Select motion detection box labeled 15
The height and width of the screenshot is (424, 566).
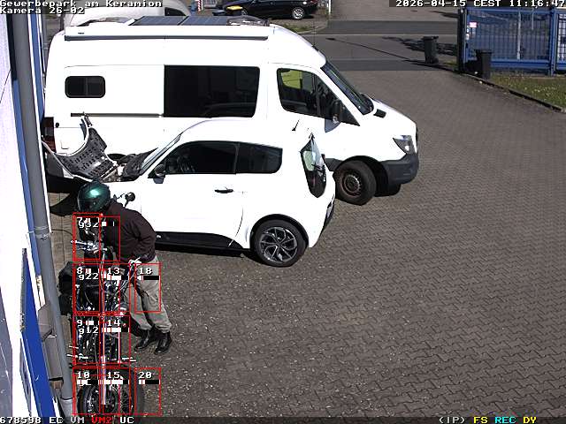[116, 391]
